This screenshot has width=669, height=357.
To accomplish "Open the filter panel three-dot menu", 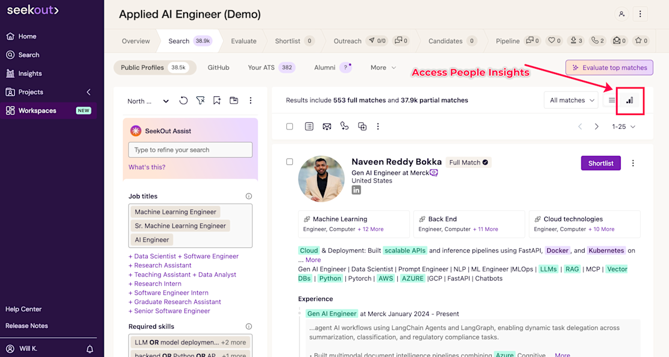I will [x=251, y=101].
